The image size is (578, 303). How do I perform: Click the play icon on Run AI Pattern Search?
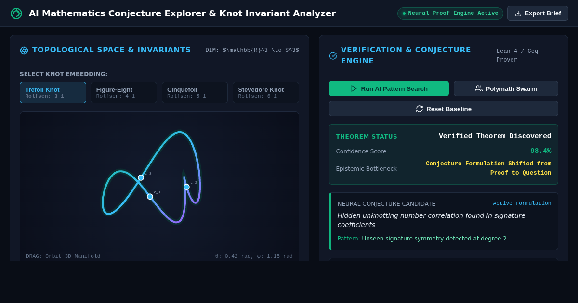(354, 88)
